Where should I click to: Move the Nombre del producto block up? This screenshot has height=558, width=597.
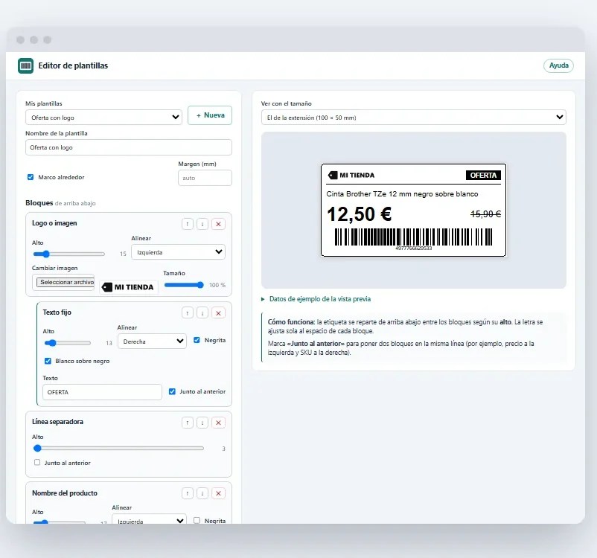coord(188,493)
